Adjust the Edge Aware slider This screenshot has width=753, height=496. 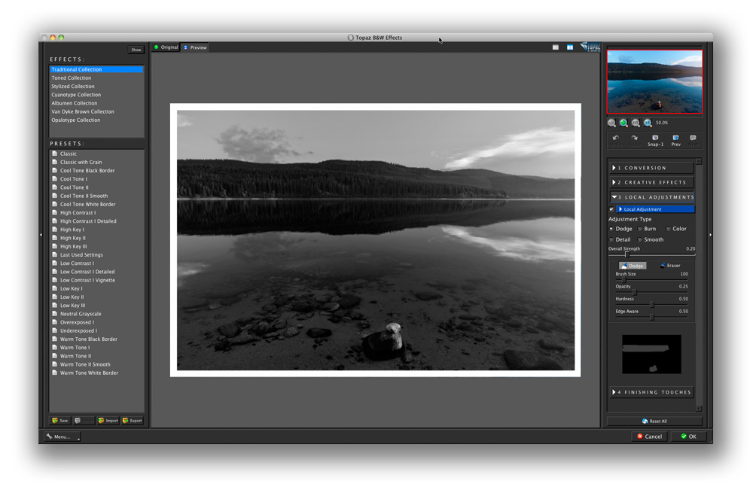click(x=651, y=317)
